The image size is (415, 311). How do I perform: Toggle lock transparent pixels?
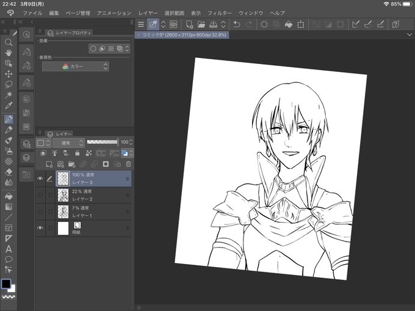[88, 153]
